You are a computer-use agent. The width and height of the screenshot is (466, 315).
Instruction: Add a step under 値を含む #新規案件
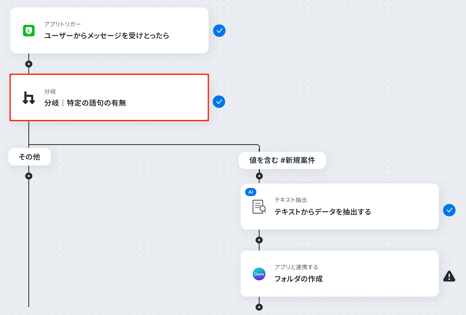pyautogui.click(x=259, y=176)
